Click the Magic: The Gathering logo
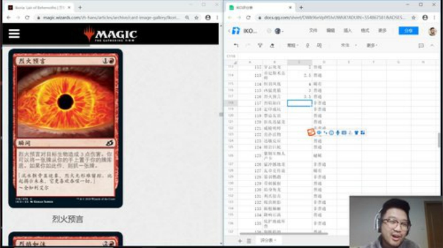The image size is (443, 248). point(111,34)
